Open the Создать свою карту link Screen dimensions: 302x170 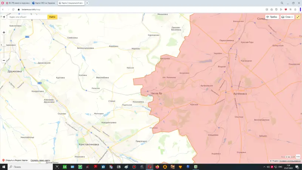coord(40,161)
